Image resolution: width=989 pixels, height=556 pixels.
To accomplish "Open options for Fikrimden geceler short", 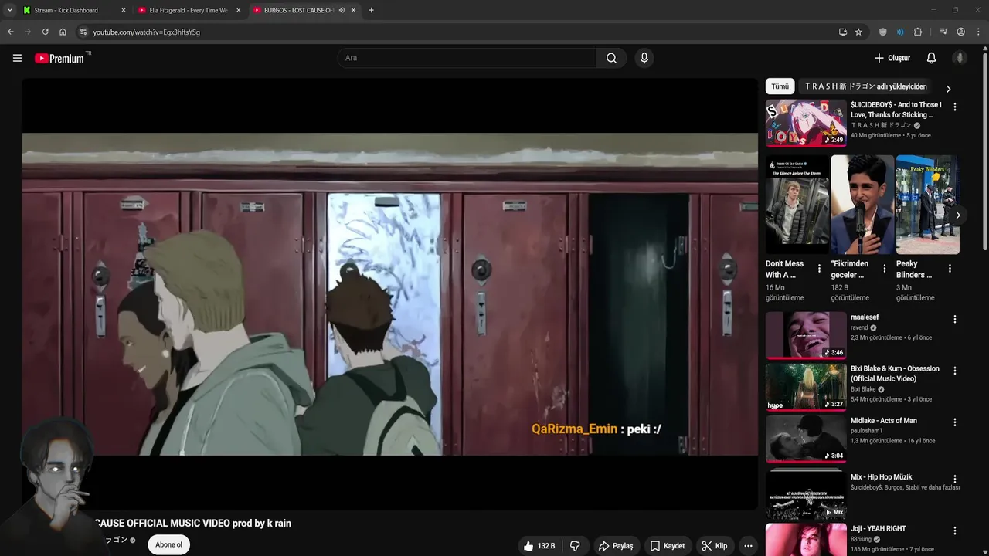I will point(885,269).
